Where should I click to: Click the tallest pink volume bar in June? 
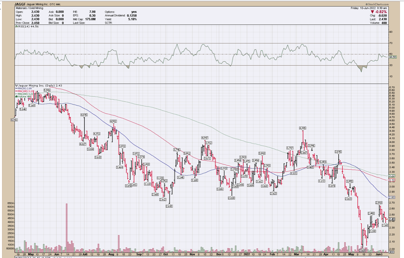[x=66, y=228]
